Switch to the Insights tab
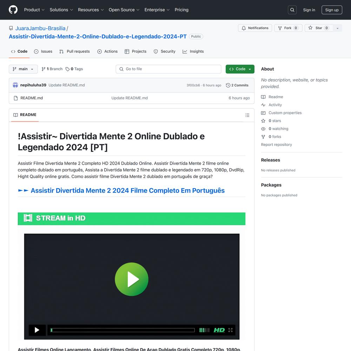Image resolution: width=351 pixels, height=351 pixels. coord(193,52)
